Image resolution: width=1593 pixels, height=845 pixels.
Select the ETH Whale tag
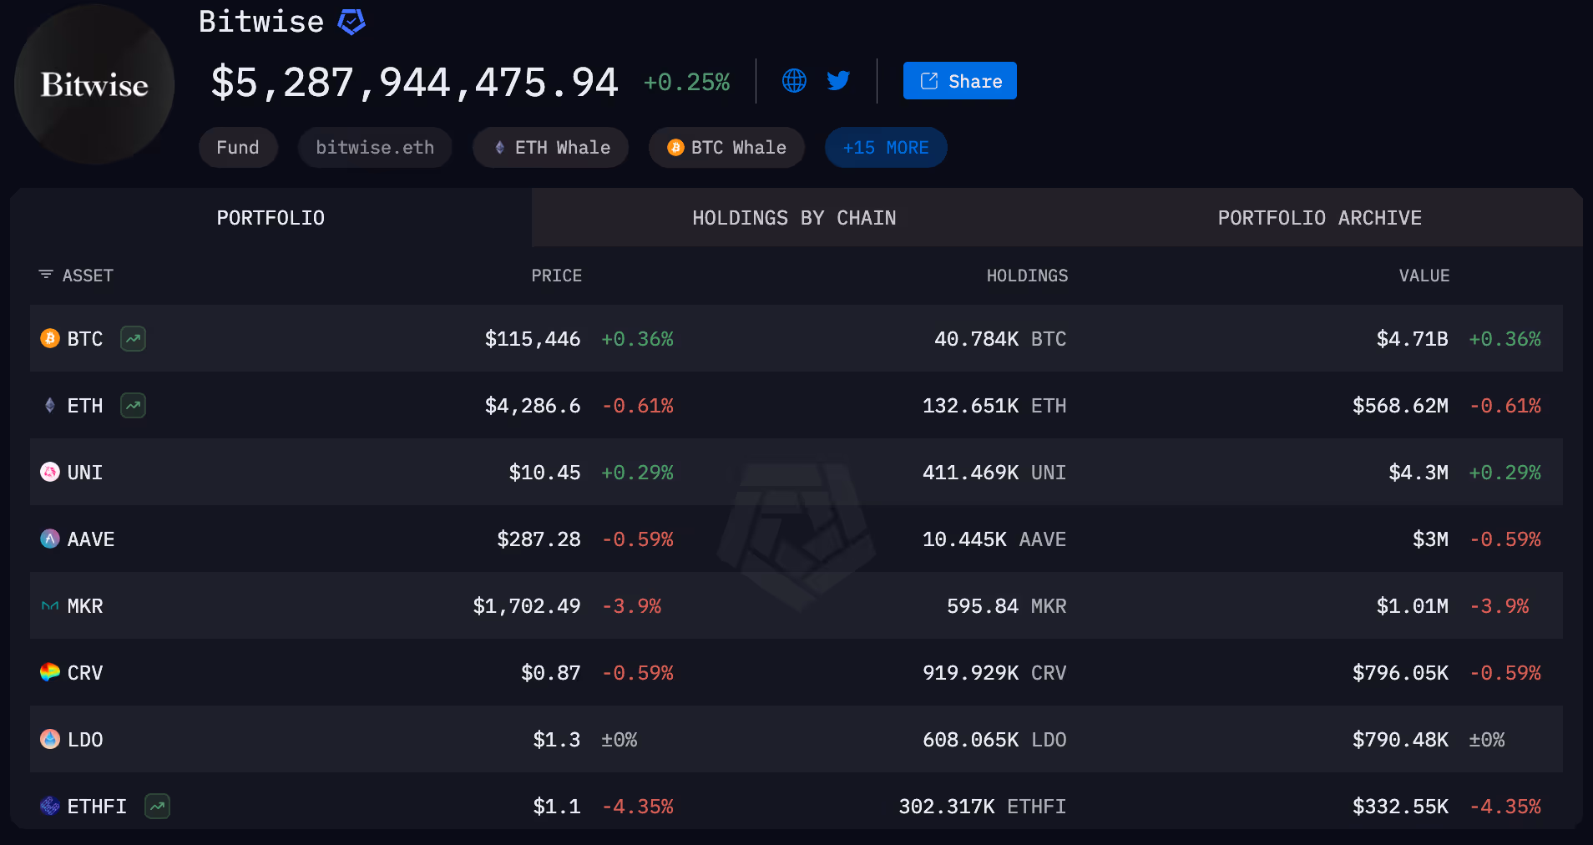click(x=551, y=148)
